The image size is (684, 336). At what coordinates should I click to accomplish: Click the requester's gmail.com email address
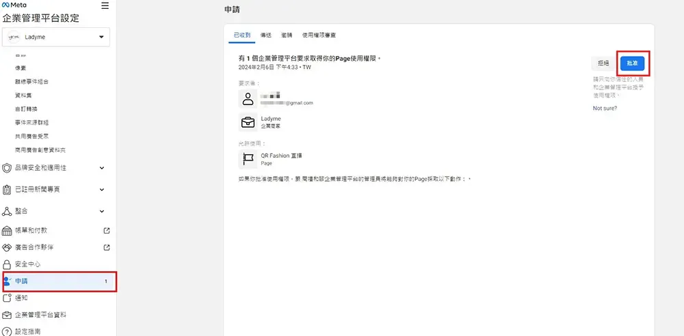pos(287,103)
